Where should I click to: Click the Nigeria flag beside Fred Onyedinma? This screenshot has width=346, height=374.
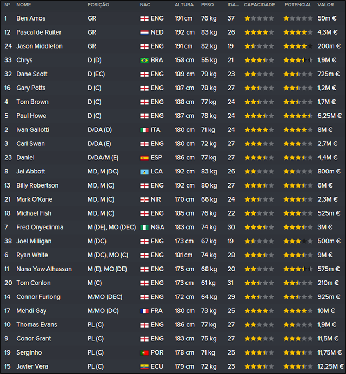pyautogui.click(x=144, y=228)
